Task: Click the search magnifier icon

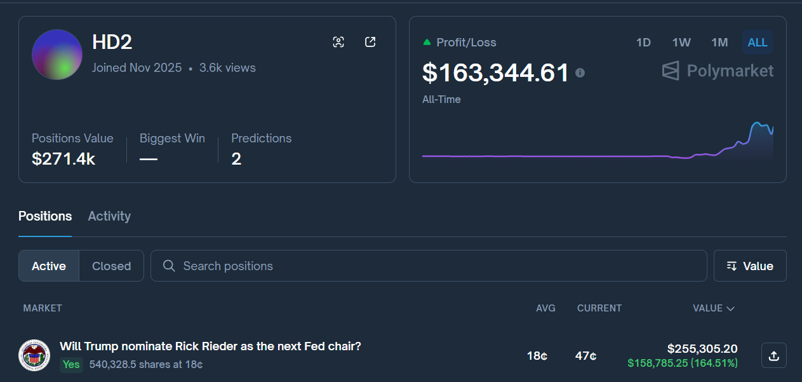Action: pos(169,266)
